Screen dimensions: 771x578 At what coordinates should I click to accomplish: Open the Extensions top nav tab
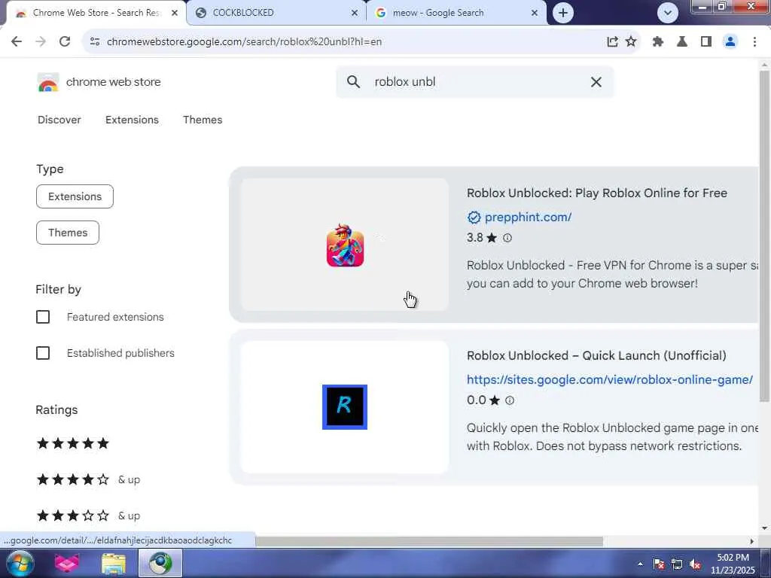tap(132, 120)
